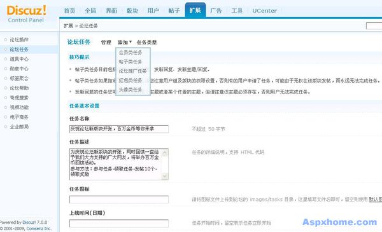Choose 论坛推广任务 from the dropdown
The width and height of the screenshot is (382, 232).
click(133, 71)
